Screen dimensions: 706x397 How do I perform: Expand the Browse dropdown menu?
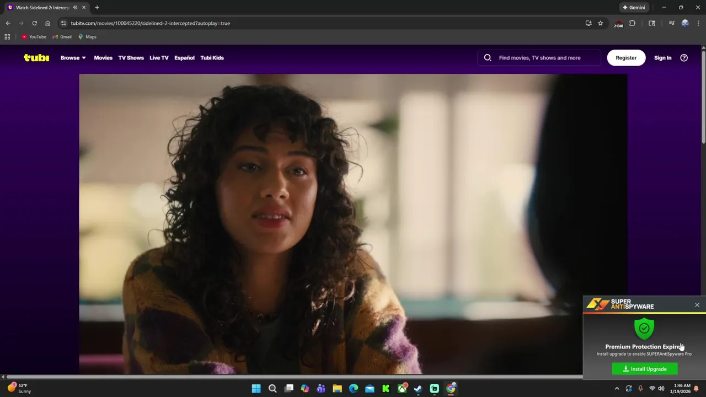(x=73, y=58)
